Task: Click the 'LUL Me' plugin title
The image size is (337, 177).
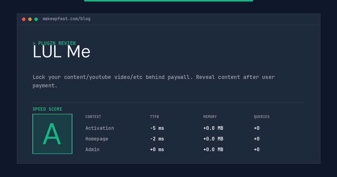Action: tap(62, 52)
